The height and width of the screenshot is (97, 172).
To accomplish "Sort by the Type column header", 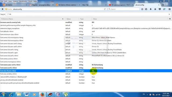I will [85, 19].
